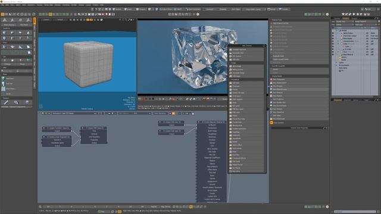Toggle second orange shading button in 3D viewport header

(91, 20)
